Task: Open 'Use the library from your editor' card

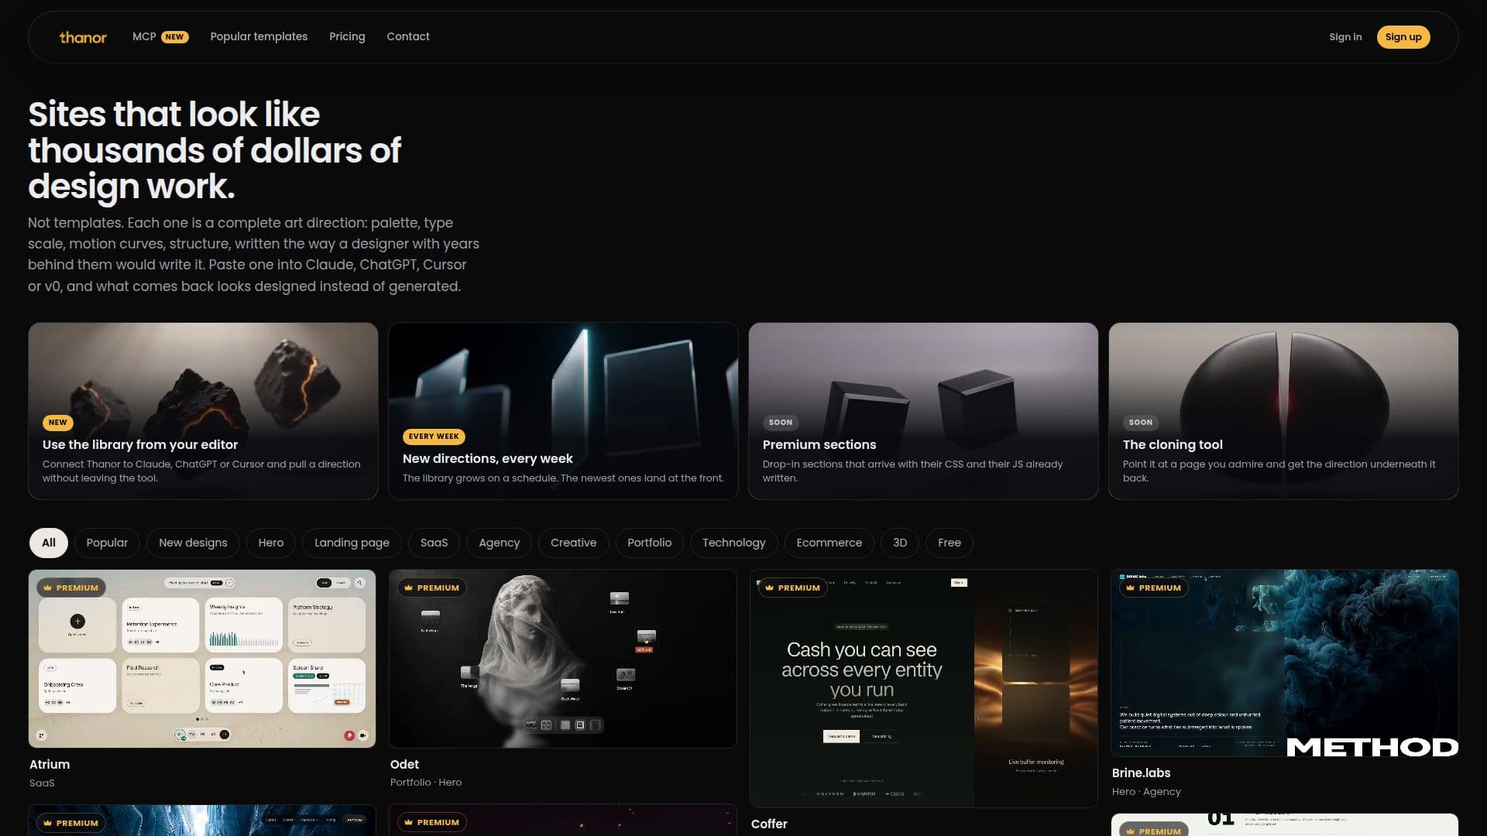Action: coord(203,411)
